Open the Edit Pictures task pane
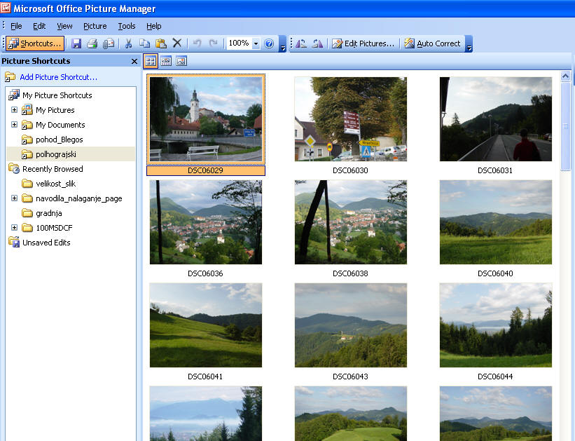575x441 pixels. pyautogui.click(x=363, y=43)
